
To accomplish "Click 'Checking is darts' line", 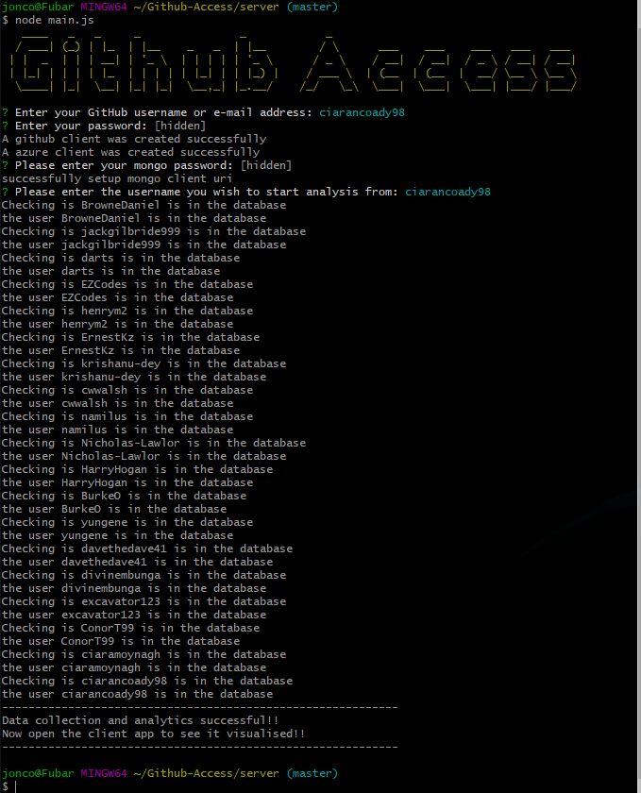I will pos(121,258).
